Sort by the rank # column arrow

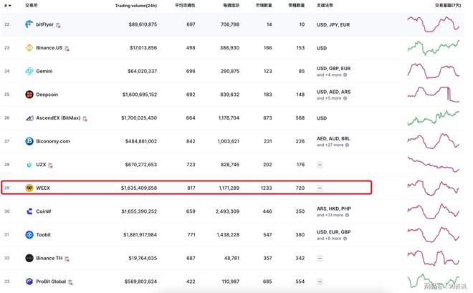(x=8, y=6)
